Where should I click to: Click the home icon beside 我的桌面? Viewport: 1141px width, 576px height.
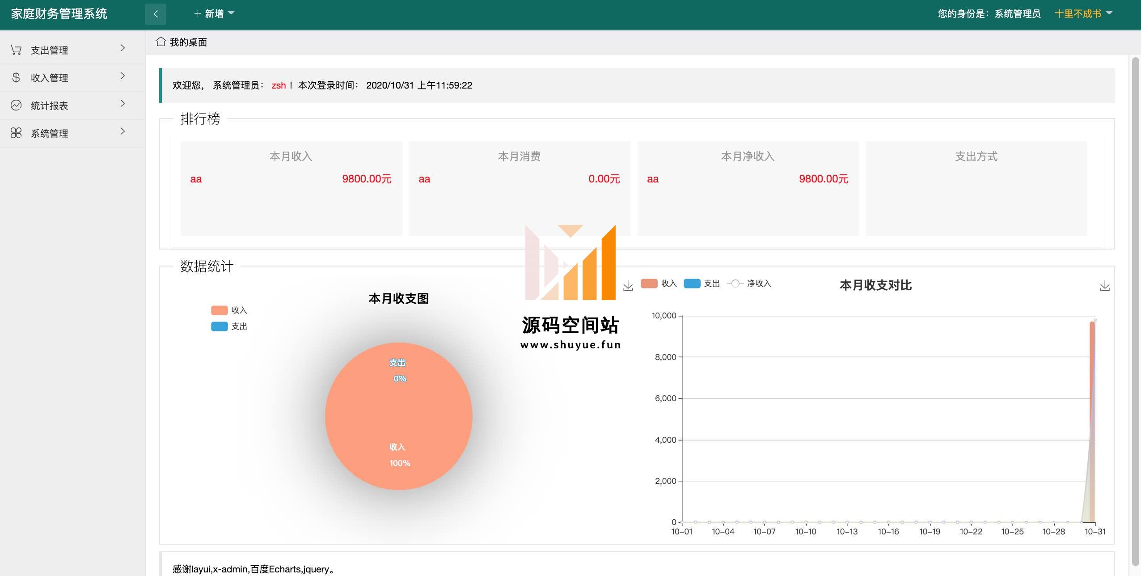tap(161, 42)
